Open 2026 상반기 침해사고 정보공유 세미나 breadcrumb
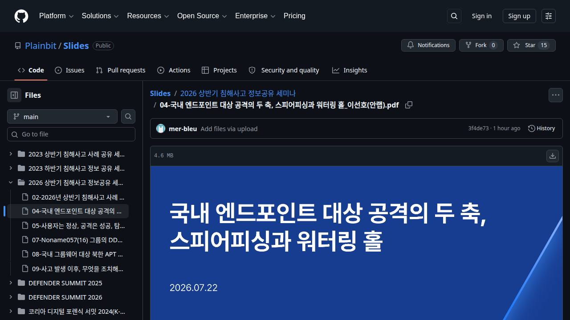 (x=238, y=93)
